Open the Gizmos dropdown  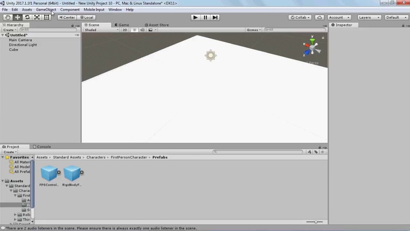254,30
